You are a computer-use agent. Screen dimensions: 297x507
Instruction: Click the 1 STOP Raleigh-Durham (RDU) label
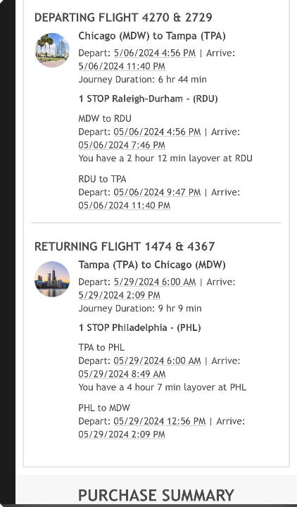tap(148, 99)
